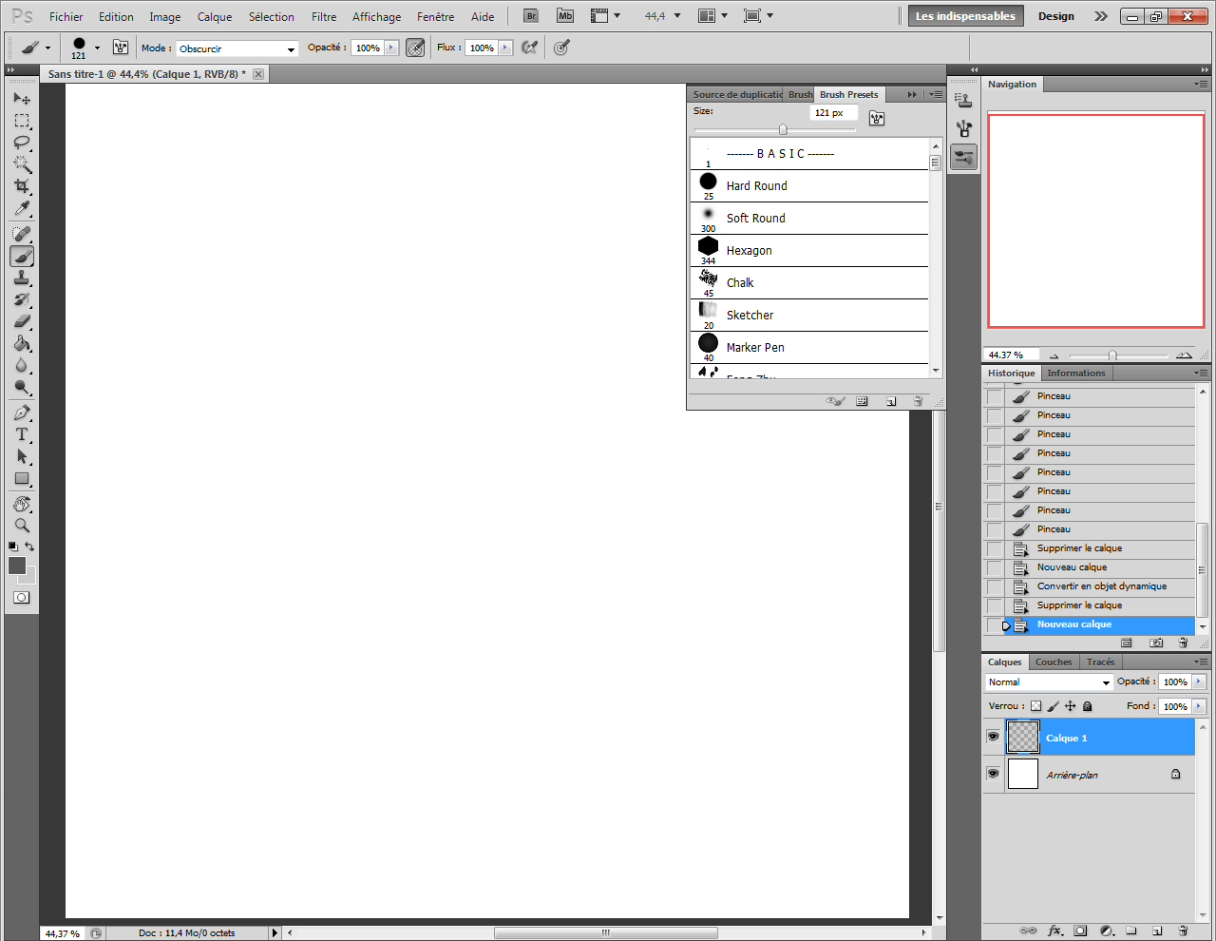
Task: Toggle visibility of Arrière-plan layer
Action: [x=993, y=774]
